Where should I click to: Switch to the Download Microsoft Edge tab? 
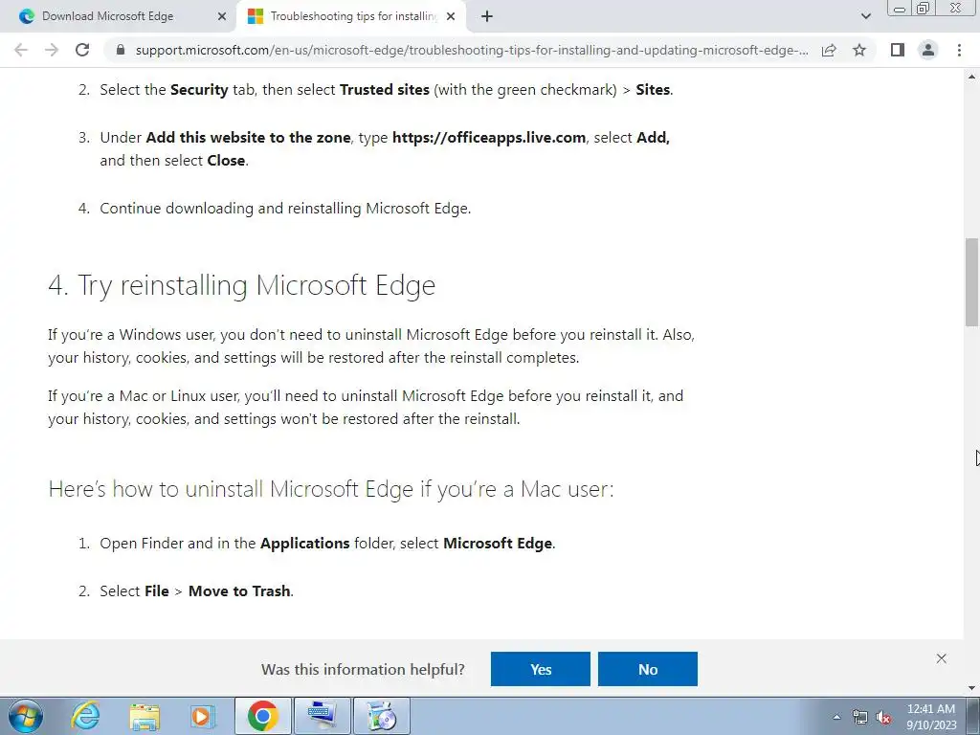[119, 17]
